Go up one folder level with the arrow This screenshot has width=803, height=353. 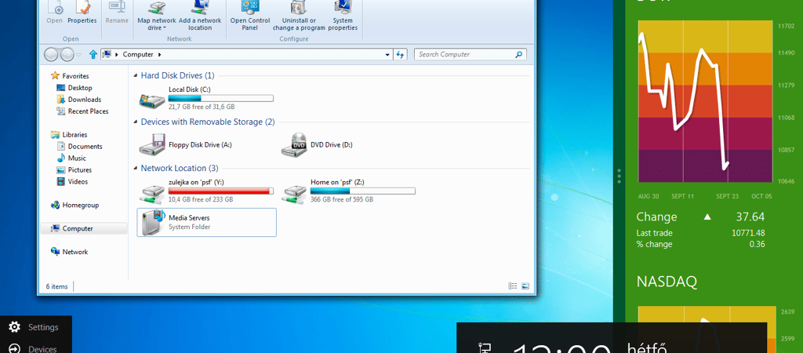tap(93, 54)
